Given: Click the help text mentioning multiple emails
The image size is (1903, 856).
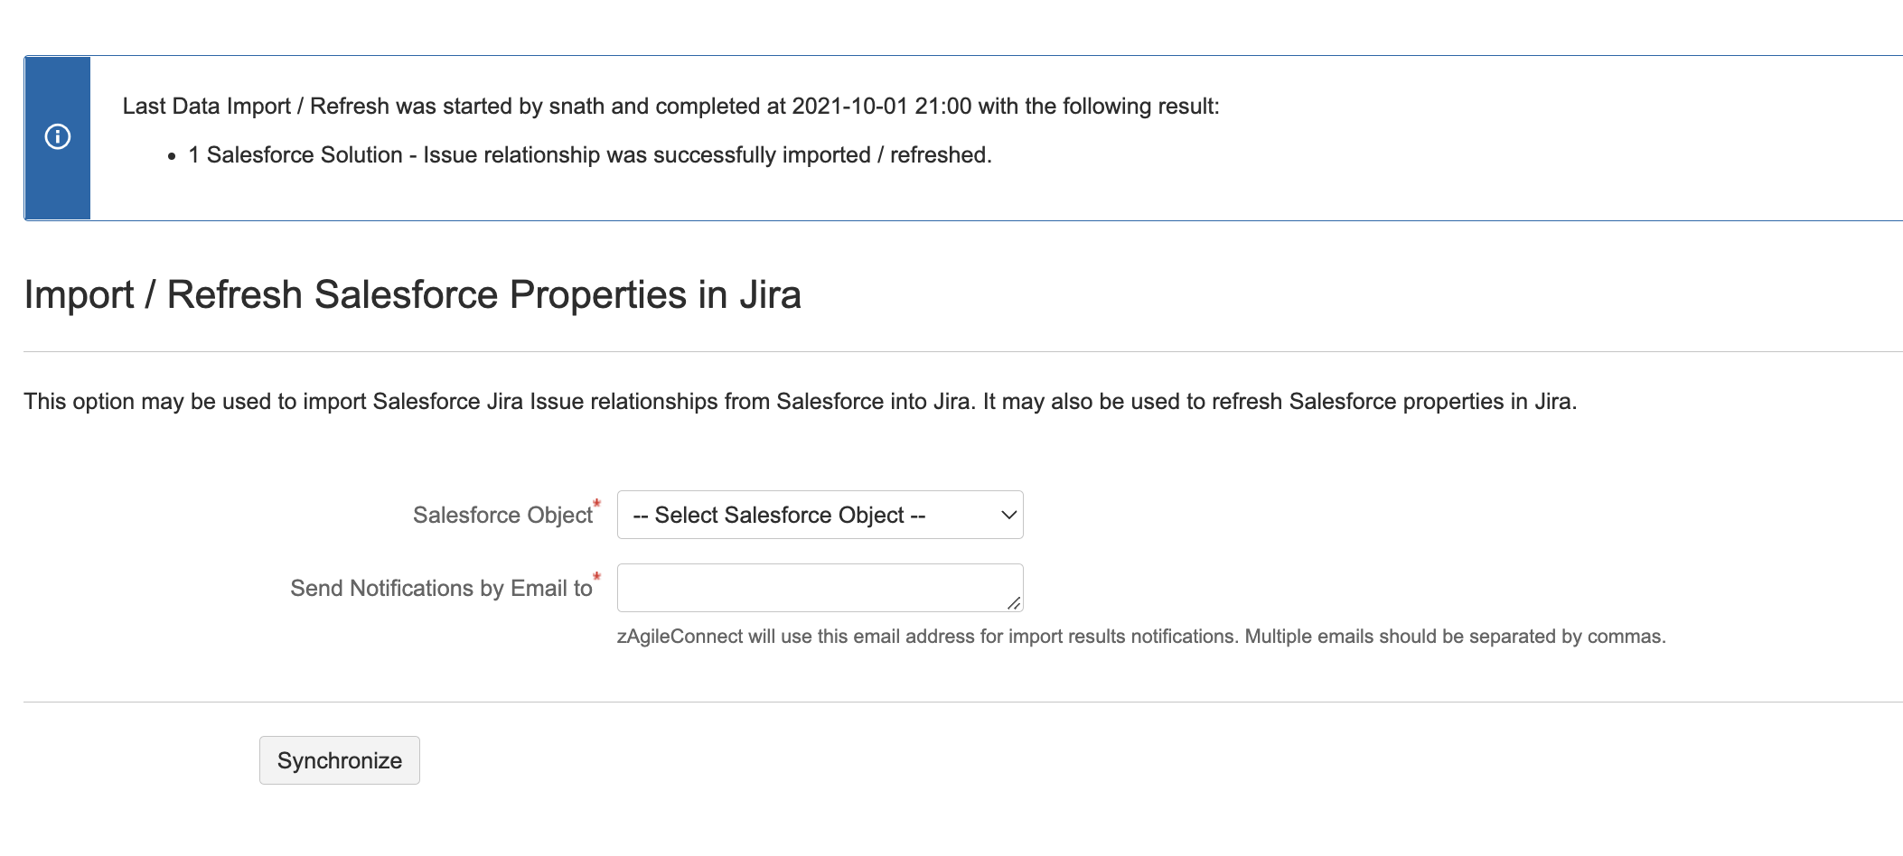Looking at the screenshot, I should pyautogui.click(x=1140, y=637).
